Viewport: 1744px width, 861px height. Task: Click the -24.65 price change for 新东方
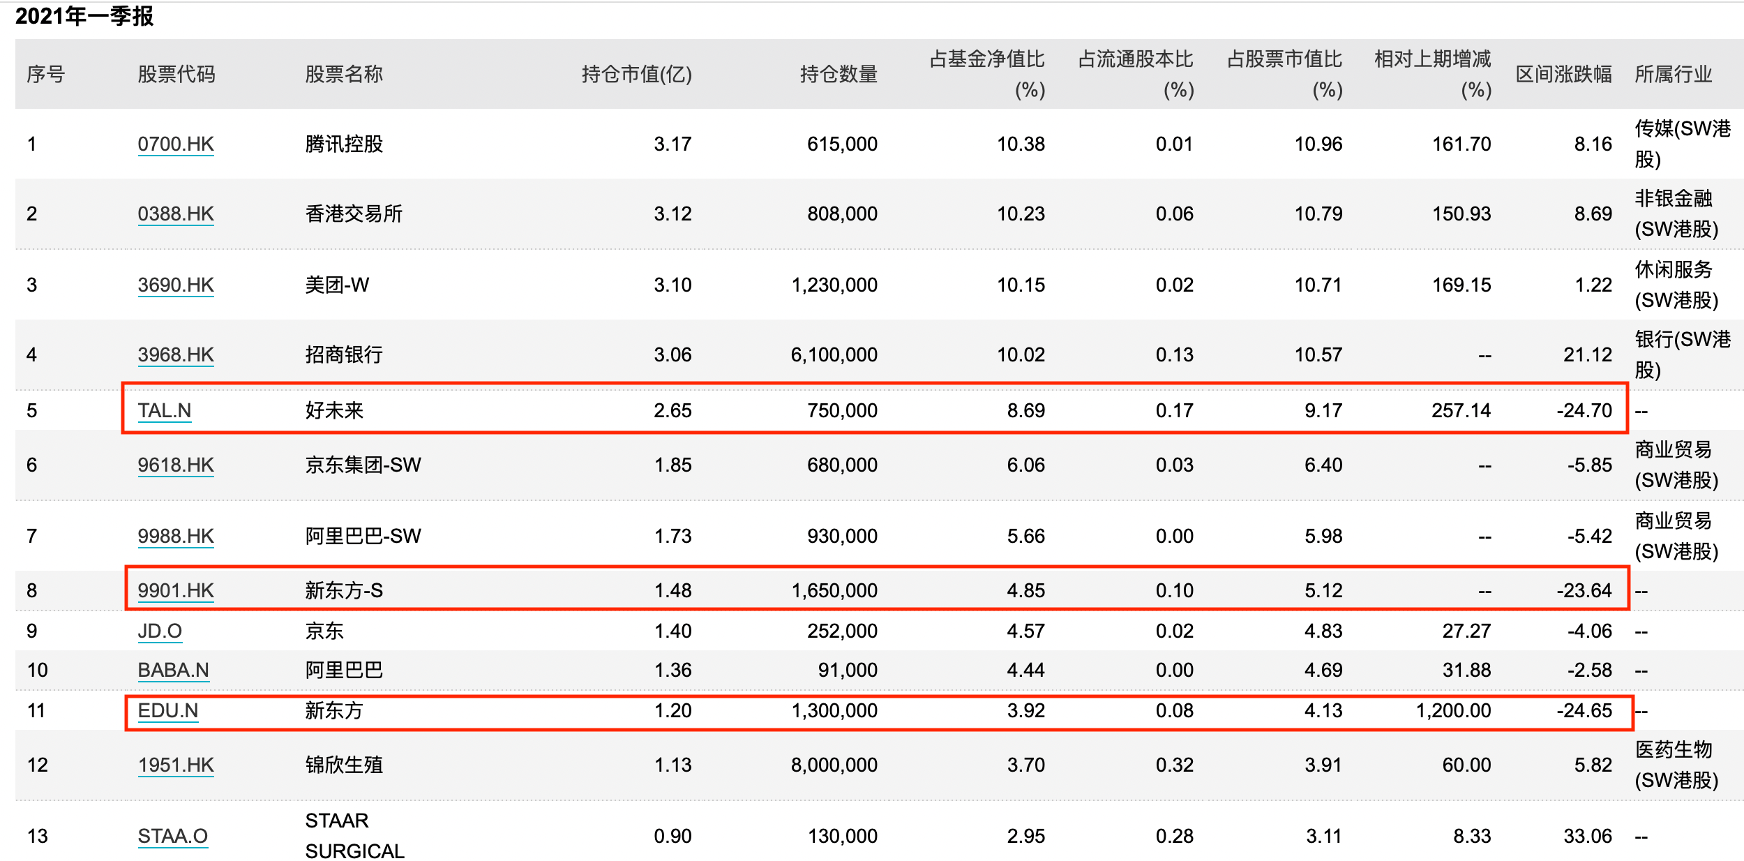pos(1584,711)
